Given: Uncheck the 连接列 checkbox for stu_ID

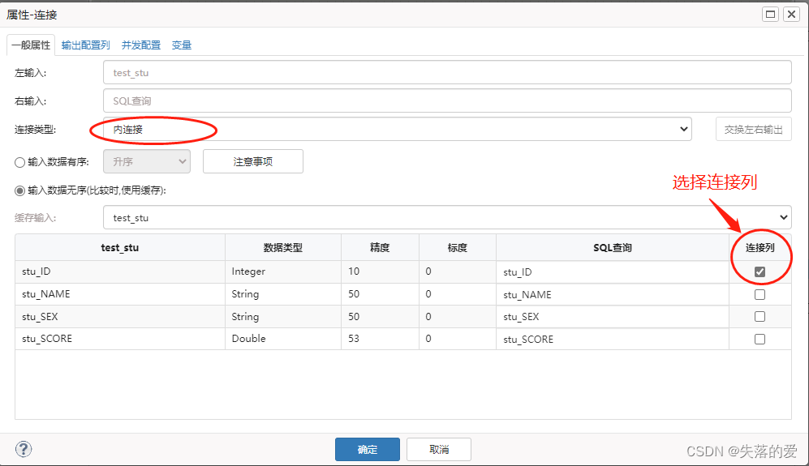Looking at the screenshot, I should point(760,271).
